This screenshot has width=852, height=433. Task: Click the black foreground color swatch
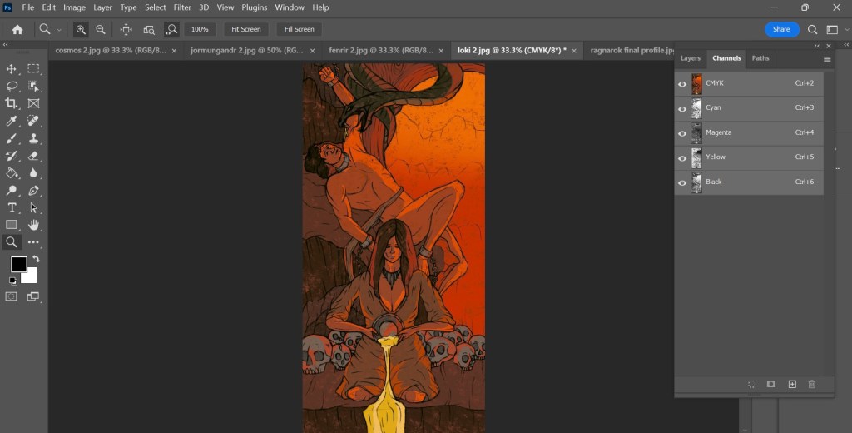(18, 265)
